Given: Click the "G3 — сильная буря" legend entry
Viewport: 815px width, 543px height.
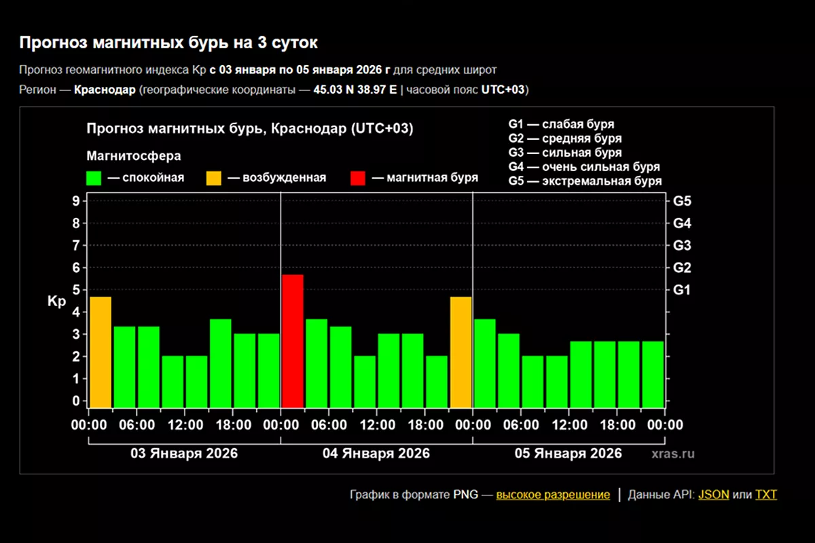Looking at the screenshot, I should click(x=564, y=153).
